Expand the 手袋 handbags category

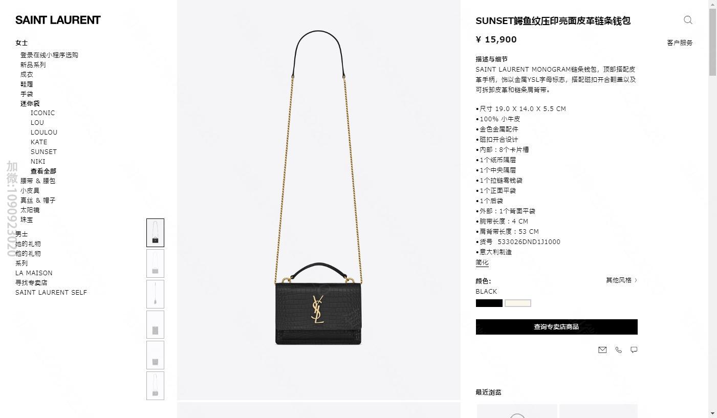[27, 94]
